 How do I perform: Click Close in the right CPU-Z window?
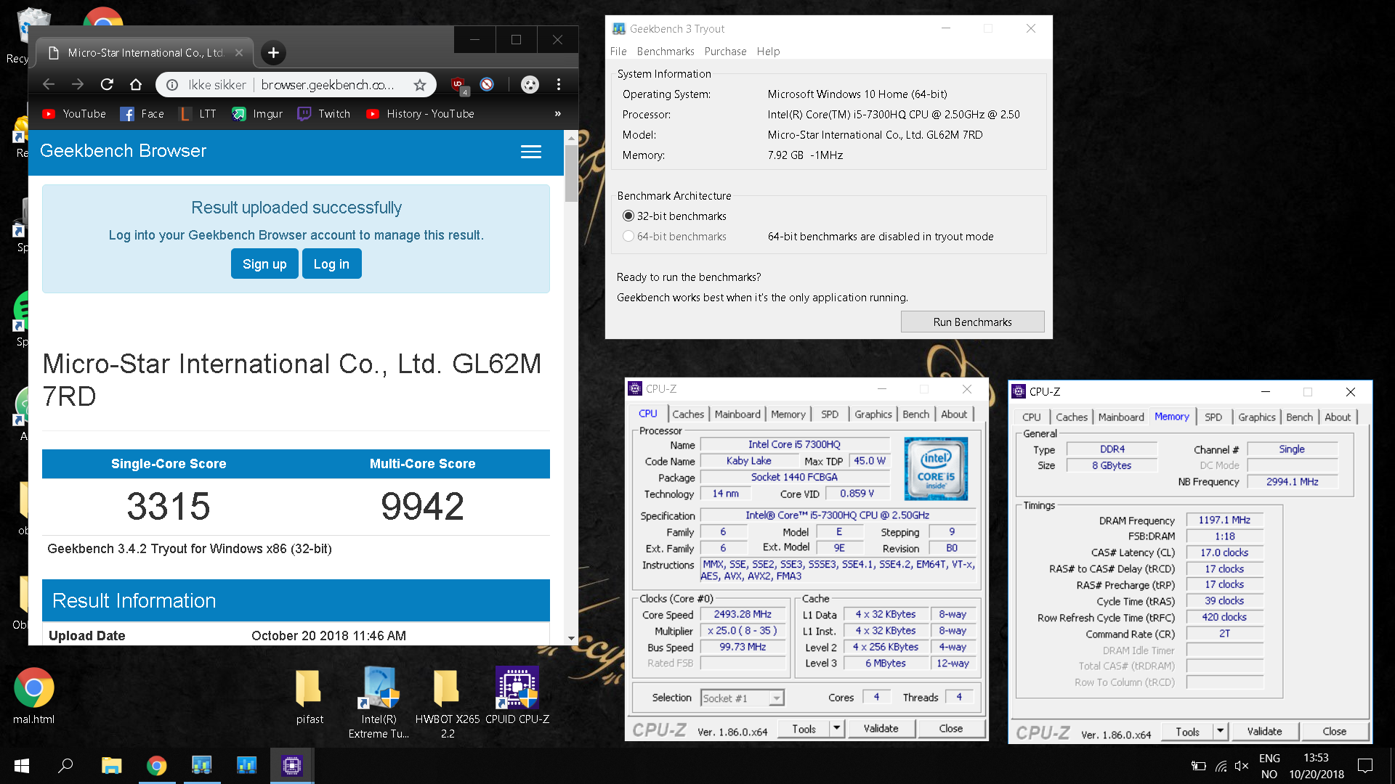coord(1334,731)
